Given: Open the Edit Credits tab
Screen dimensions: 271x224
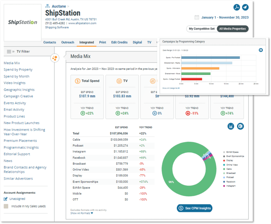Looking at the screenshot, I should [x=119, y=42].
